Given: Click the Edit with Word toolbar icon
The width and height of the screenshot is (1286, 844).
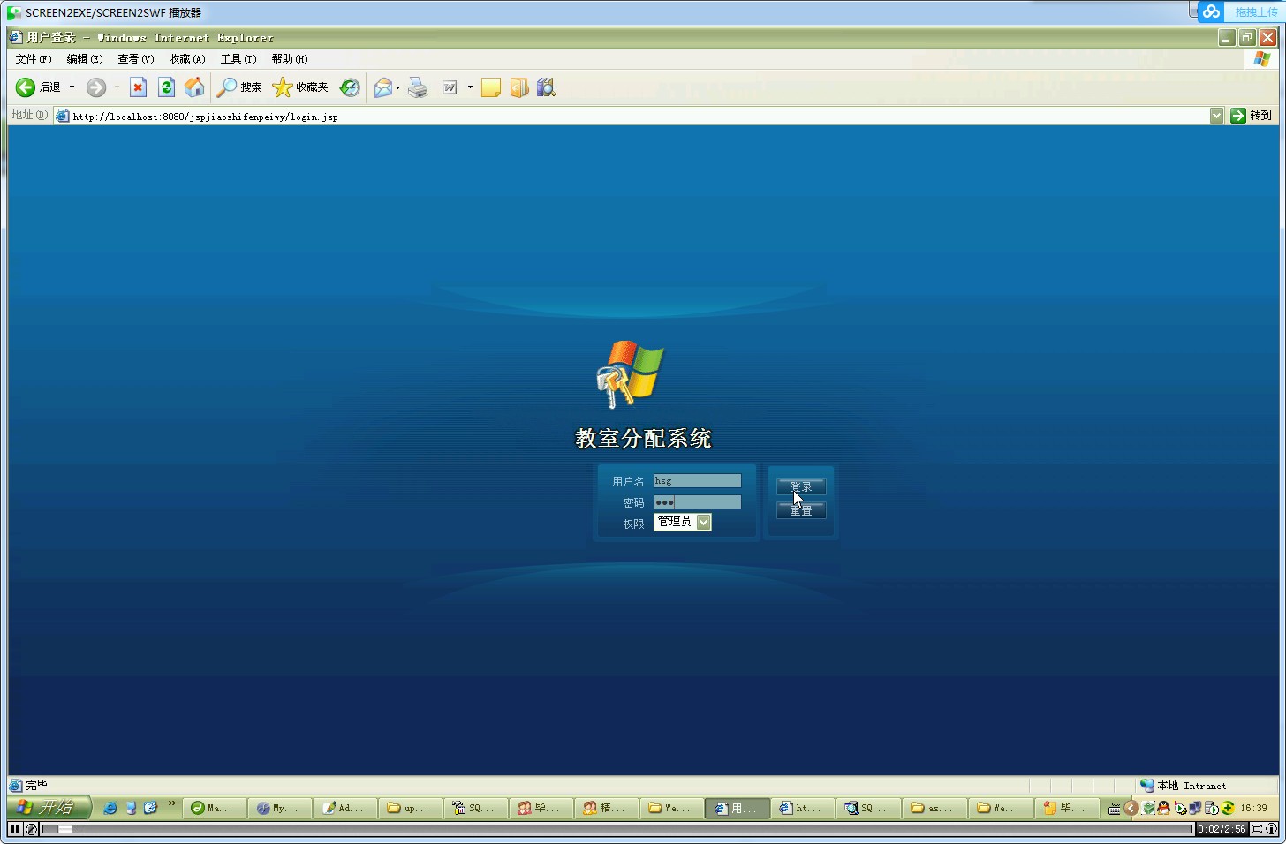Looking at the screenshot, I should (450, 87).
